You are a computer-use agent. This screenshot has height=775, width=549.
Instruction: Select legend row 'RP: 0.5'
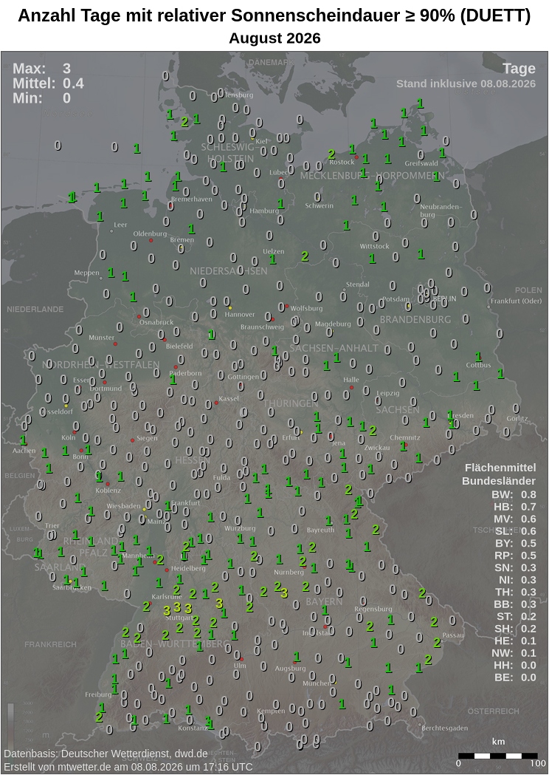[514, 555]
